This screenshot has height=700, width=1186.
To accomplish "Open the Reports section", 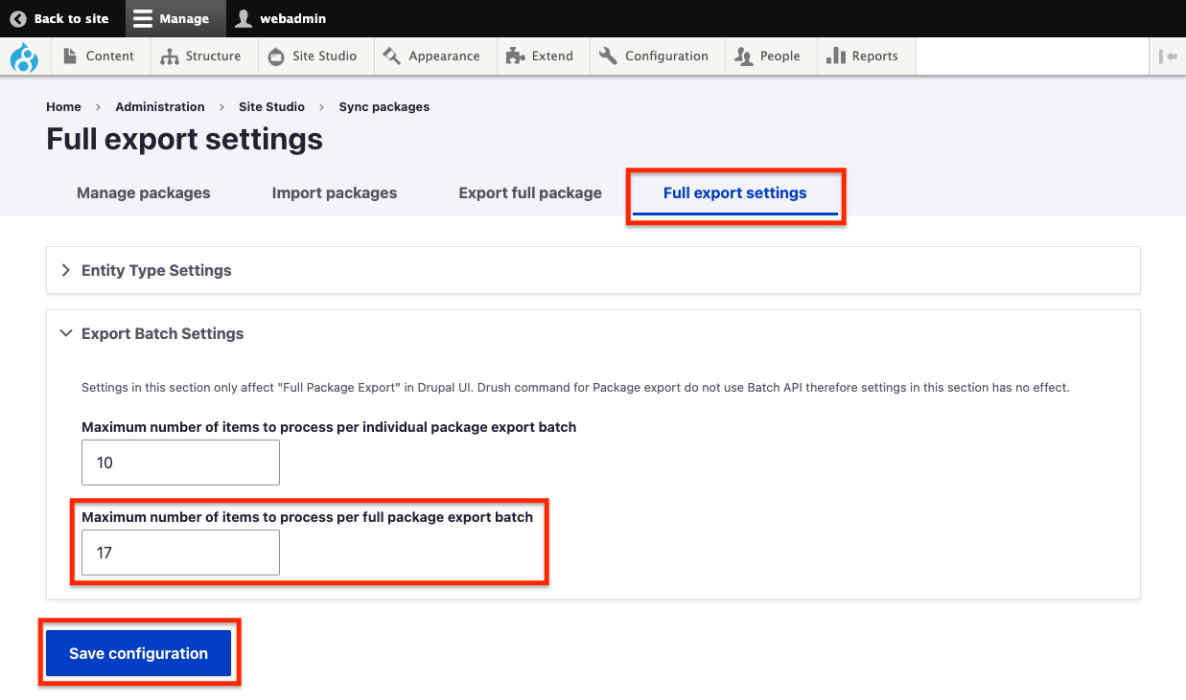I will click(x=862, y=56).
